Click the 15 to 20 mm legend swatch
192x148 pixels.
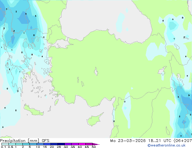point(47,144)
